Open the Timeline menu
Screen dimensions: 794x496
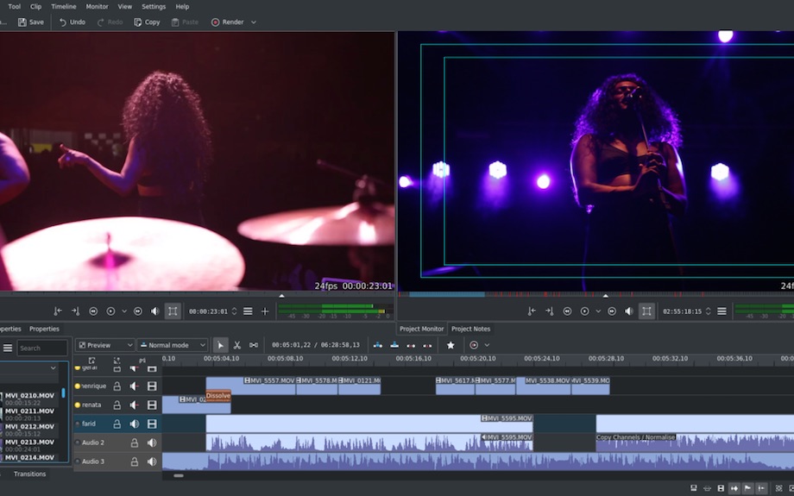(63, 6)
